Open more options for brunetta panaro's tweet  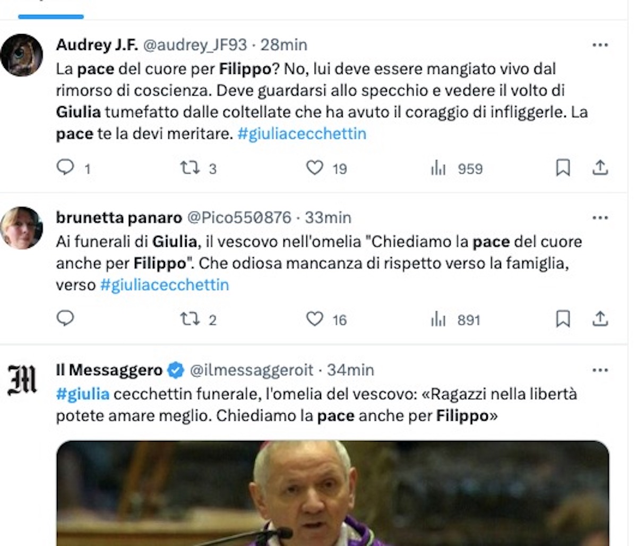click(x=600, y=218)
